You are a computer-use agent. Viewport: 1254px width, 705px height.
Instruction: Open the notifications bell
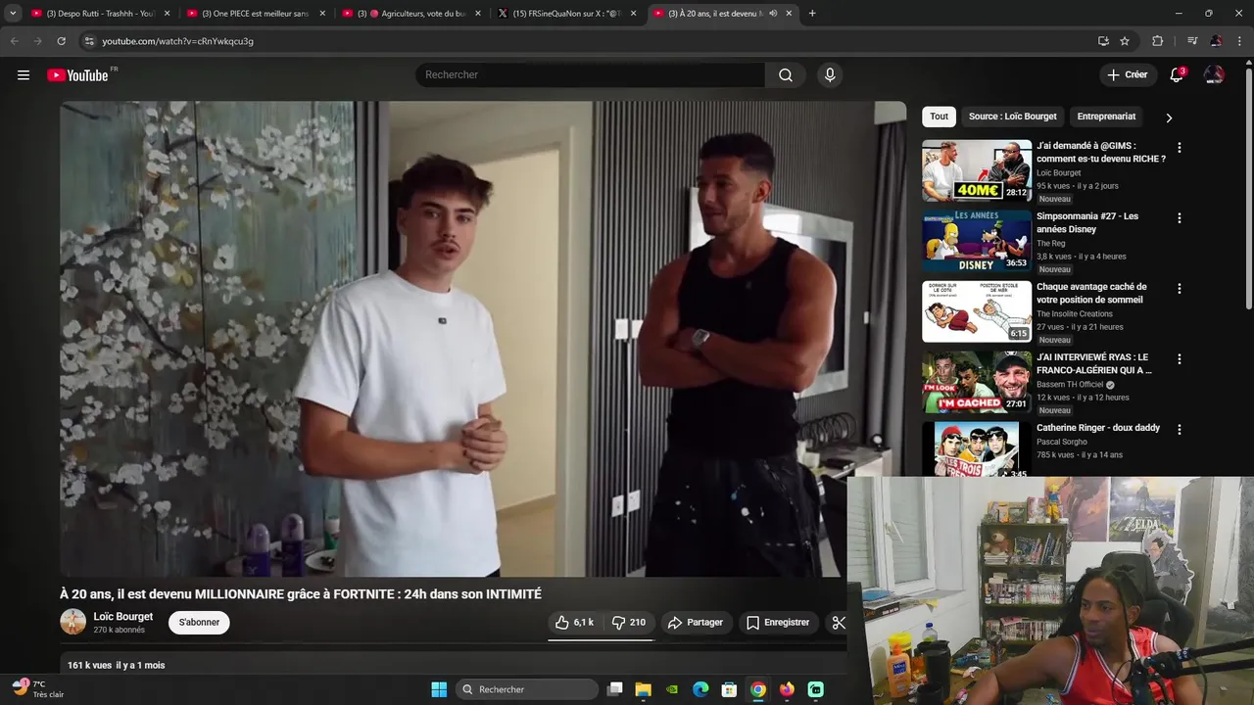tap(1177, 75)
